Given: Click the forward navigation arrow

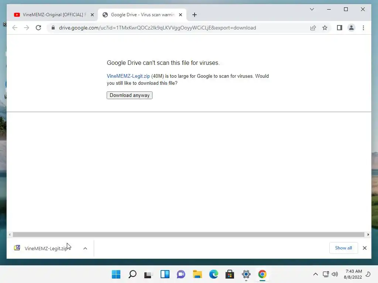Looking at the screenshot, I should tap(27, 28).
